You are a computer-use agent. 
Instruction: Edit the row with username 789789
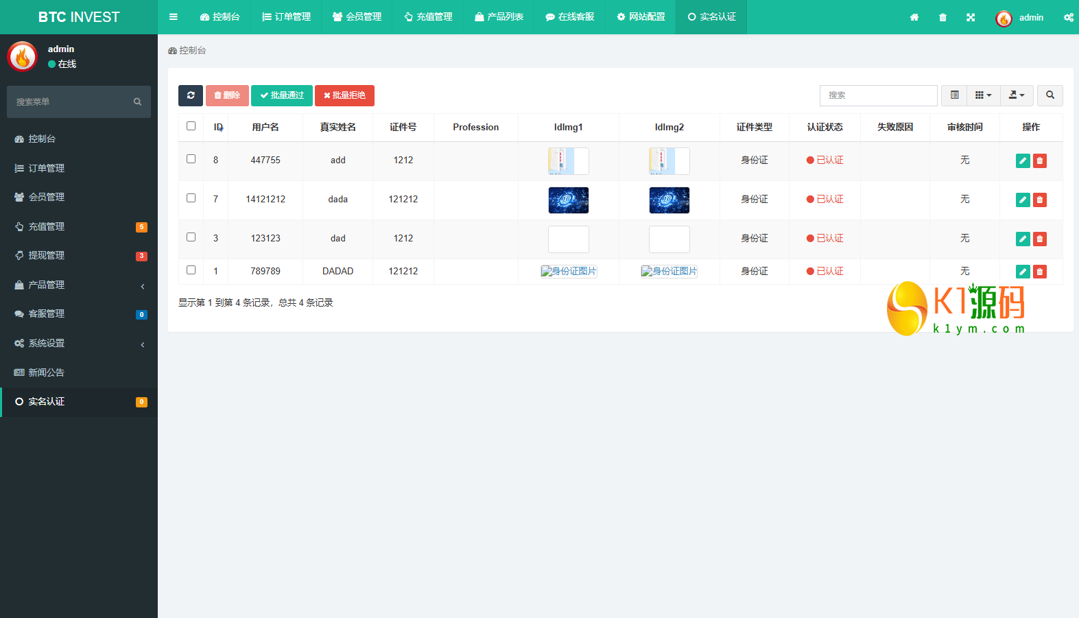pyautogui.click(x=1023, y=272)
